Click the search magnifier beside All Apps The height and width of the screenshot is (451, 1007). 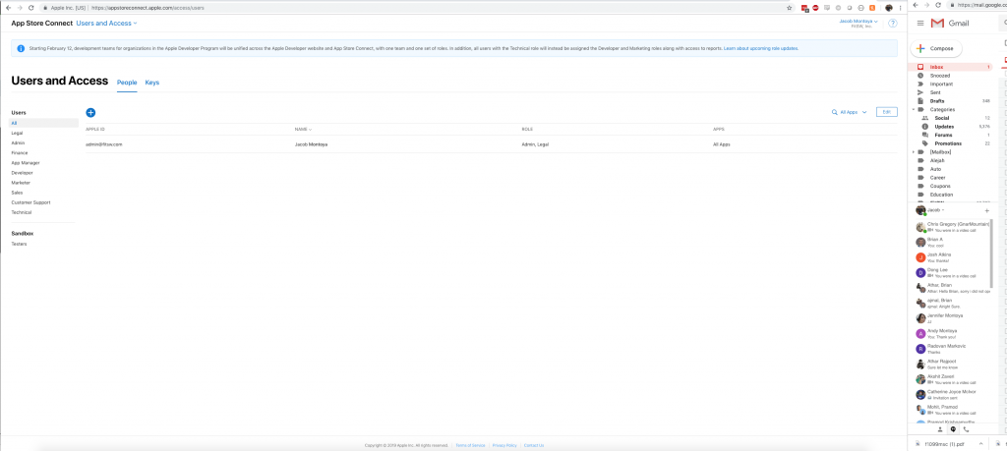click(x=834, y=112)
